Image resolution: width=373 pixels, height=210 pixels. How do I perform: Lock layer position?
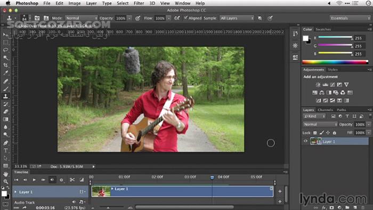click(328, 133)
